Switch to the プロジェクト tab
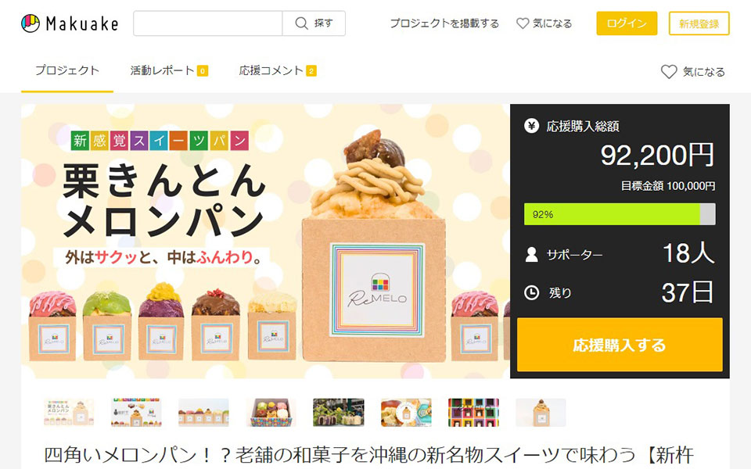The image size is (751, 469). click(x=67, y=71)
